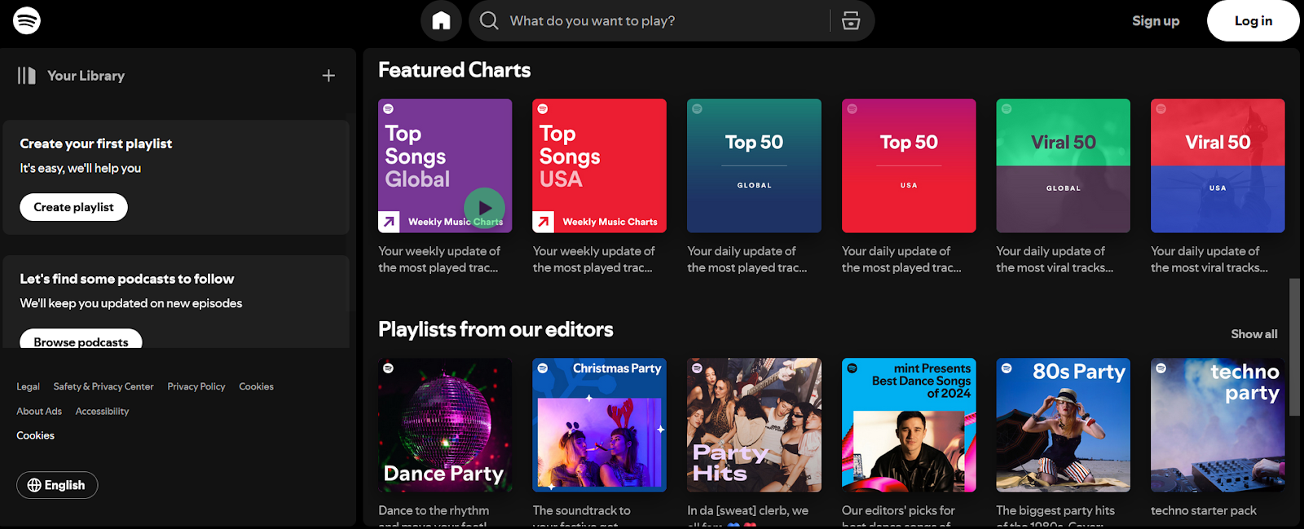The image size is (1304, 529).
Task: Click the Your Library collapse icon
Action: point(27,76)
